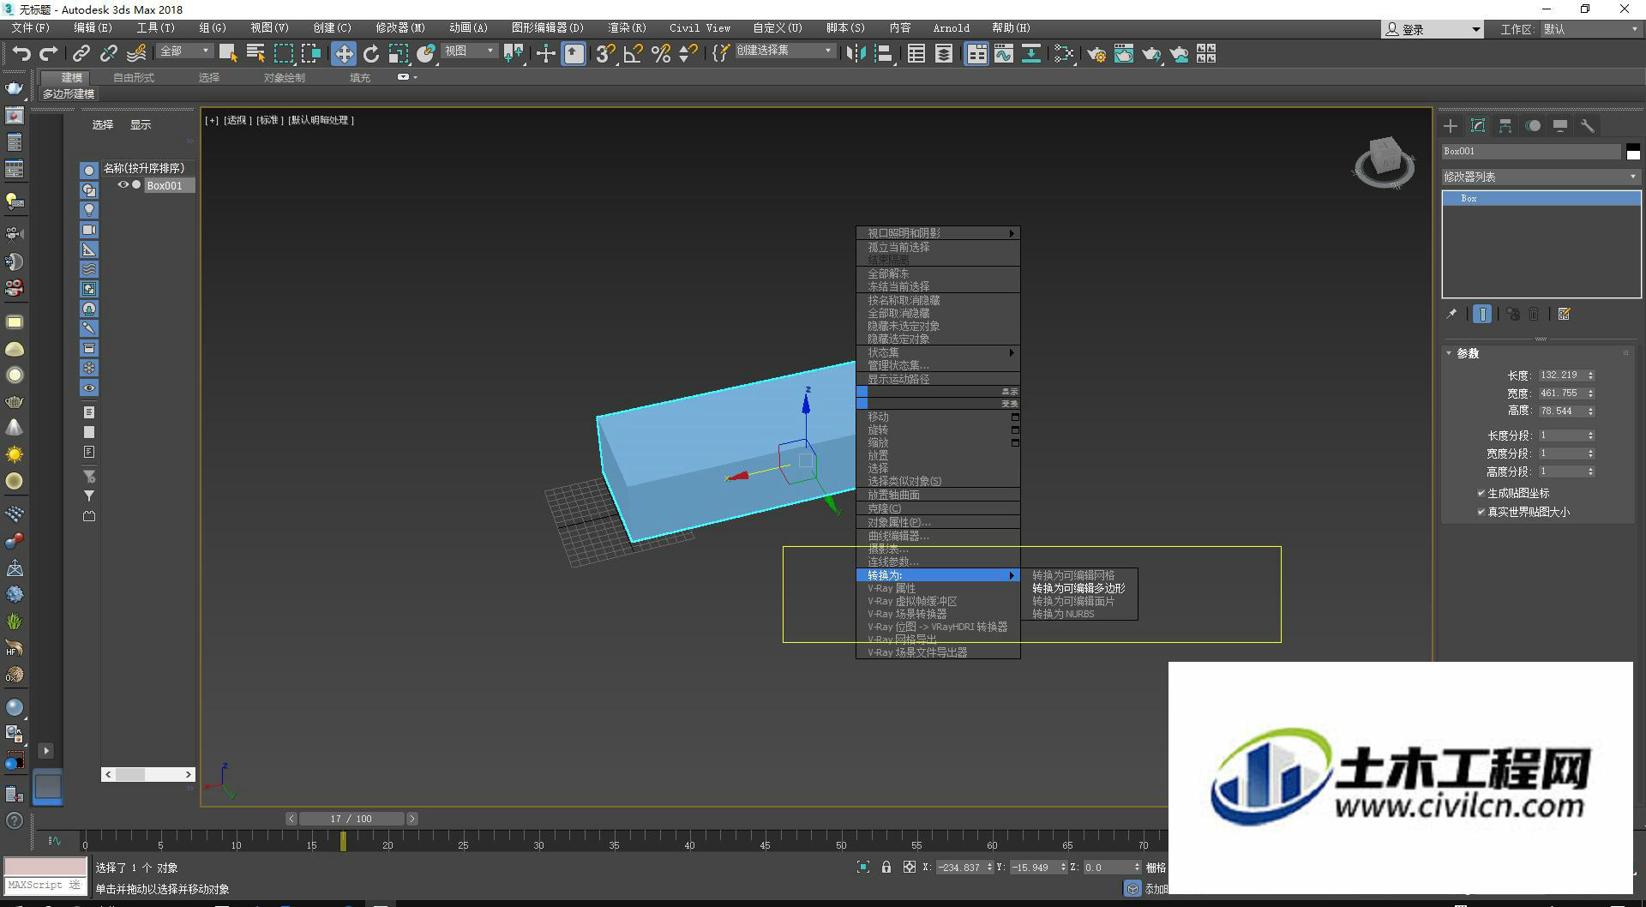Open the 渲染(R) menu
The width and height of the screenshot is (1646, 907).
[x=627, y=28]
